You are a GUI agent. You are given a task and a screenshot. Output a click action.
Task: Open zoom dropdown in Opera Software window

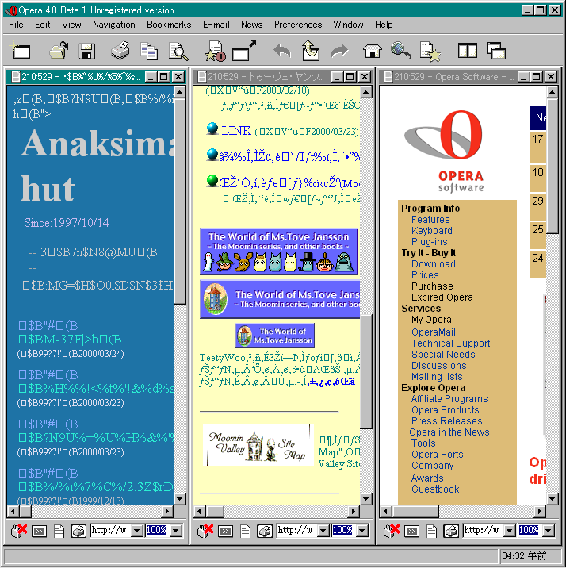[549, 531]
